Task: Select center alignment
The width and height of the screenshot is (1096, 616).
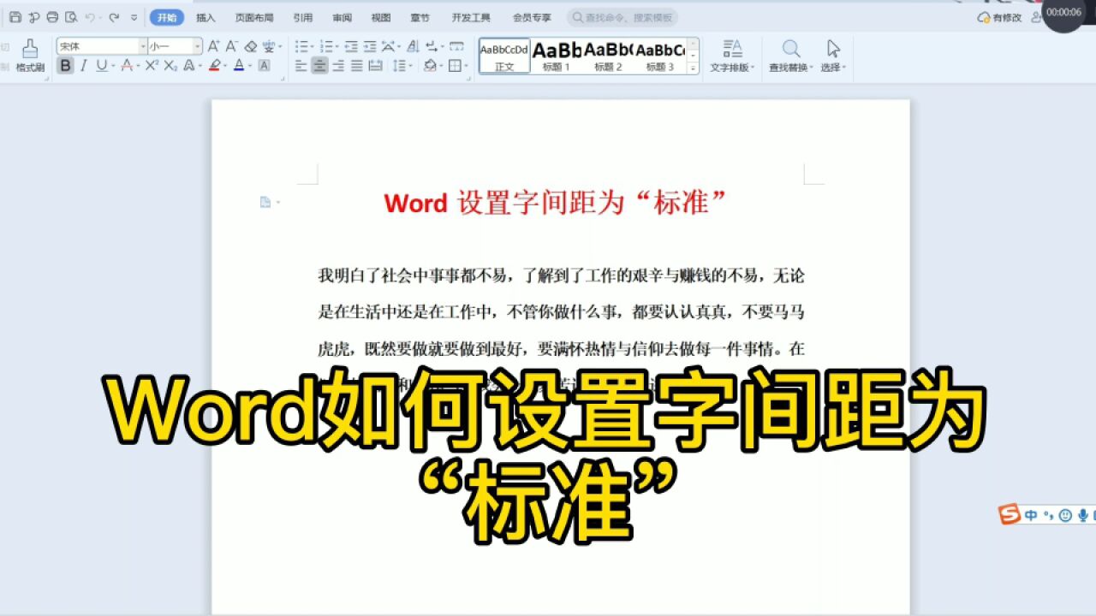Action: [x=319, y=66]
